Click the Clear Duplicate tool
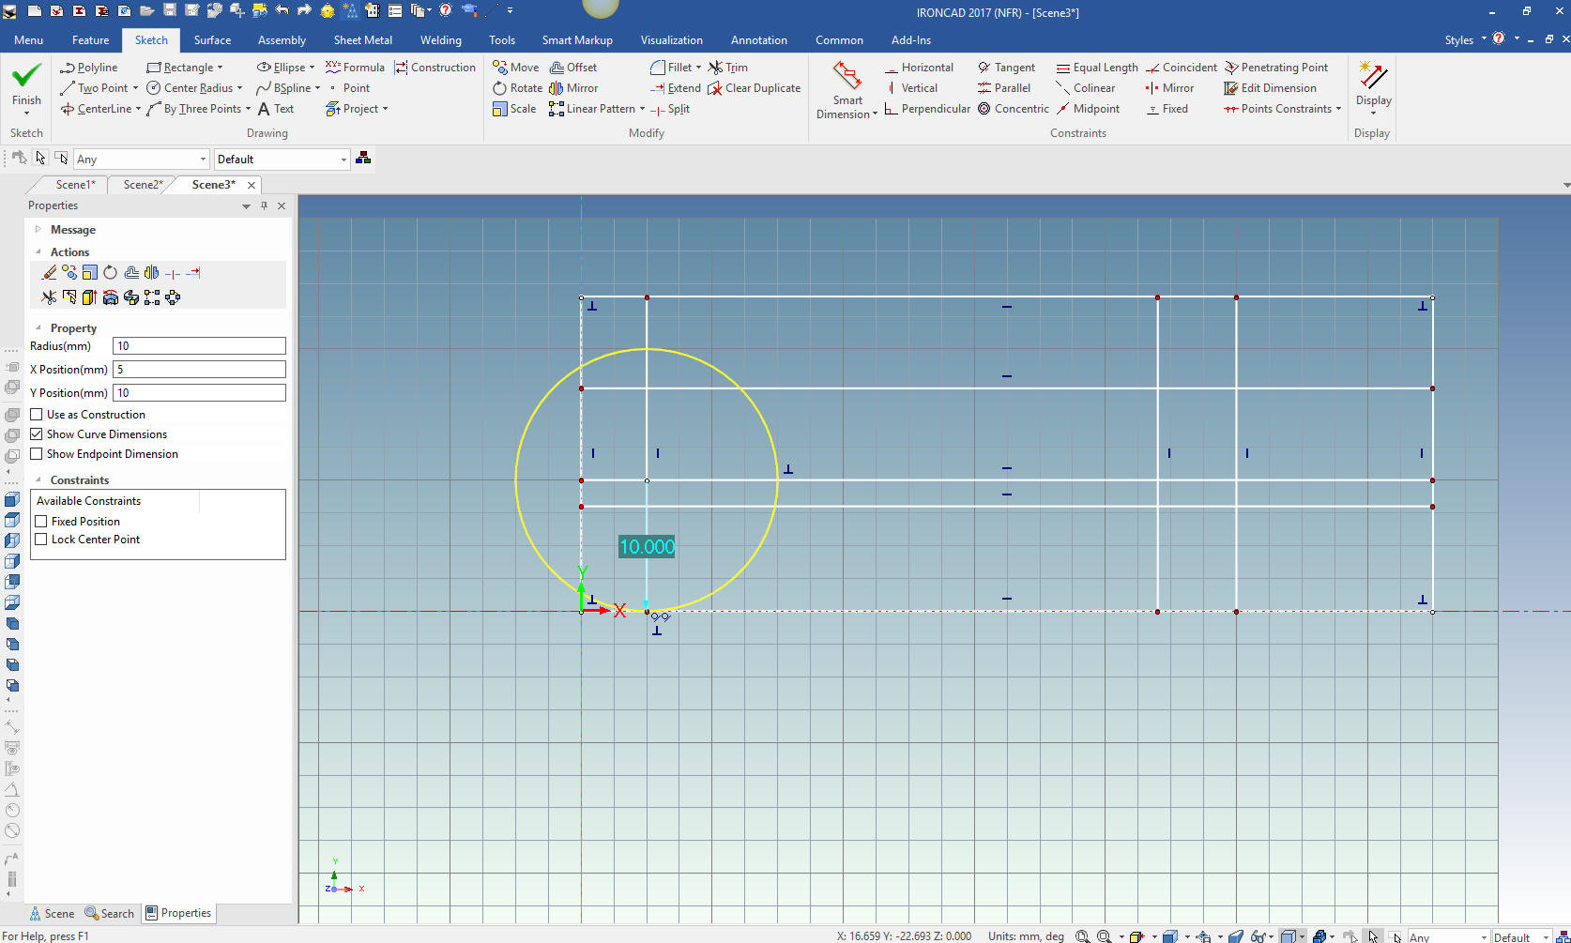Viewport: 1571px width, 943px height. tap(754, 88)
